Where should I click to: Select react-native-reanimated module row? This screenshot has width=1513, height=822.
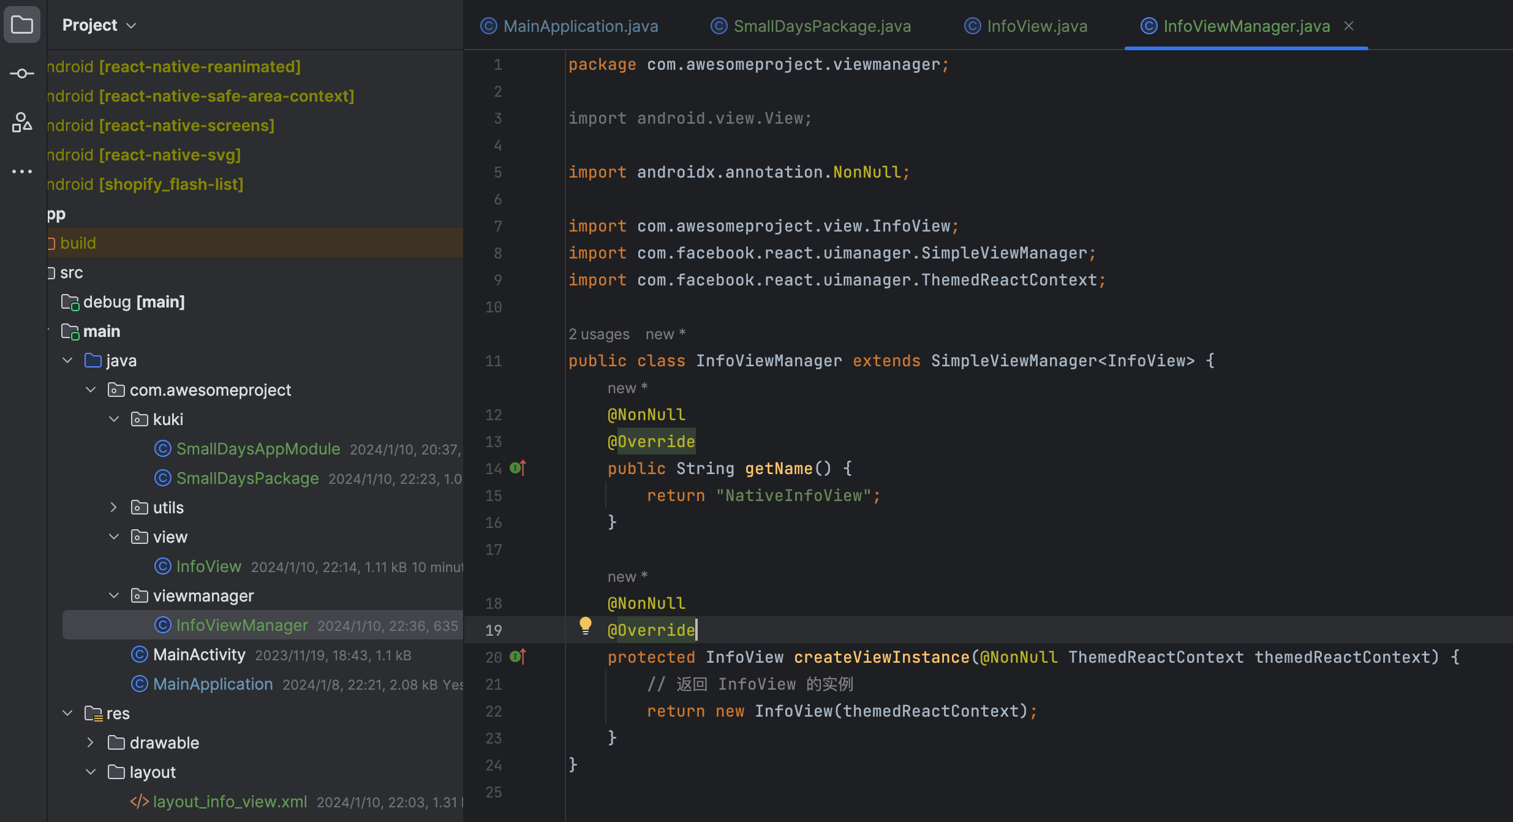[x=255, y=67]
